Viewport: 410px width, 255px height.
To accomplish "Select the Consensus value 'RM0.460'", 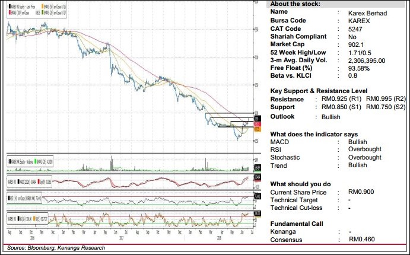I will tap(361, 239).
